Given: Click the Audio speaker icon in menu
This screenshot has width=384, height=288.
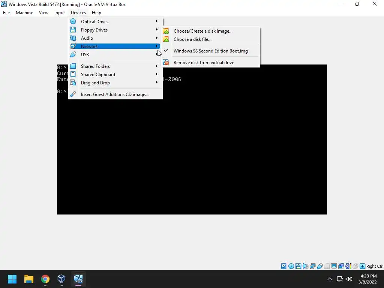Looking at the screenshot, I should (73, 38).
